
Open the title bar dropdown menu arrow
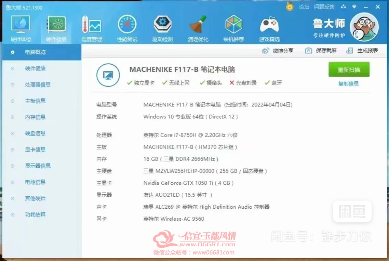coord(354,7)
